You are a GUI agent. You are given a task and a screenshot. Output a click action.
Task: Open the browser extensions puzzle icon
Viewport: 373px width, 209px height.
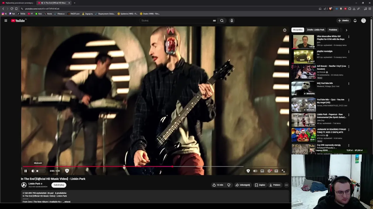click(350, 9)
